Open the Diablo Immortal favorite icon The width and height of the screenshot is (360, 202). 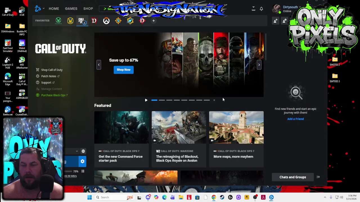[142, 20]
